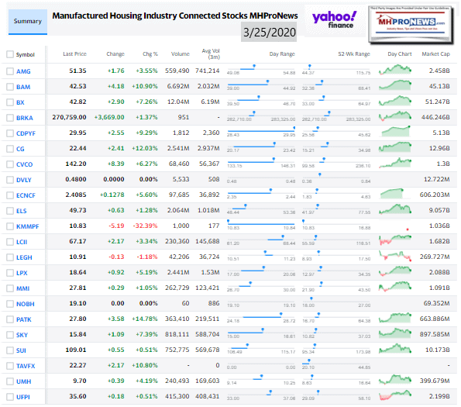This screenshot has height=407, width=461.
Task: Click the MHProNews logo image
Action: [411, 25]
